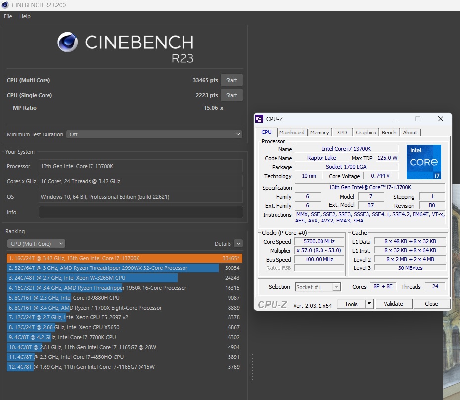460x400 pixels.
Task: Click the Revision value B0 in CPU-Z
Action: (432, 205)
